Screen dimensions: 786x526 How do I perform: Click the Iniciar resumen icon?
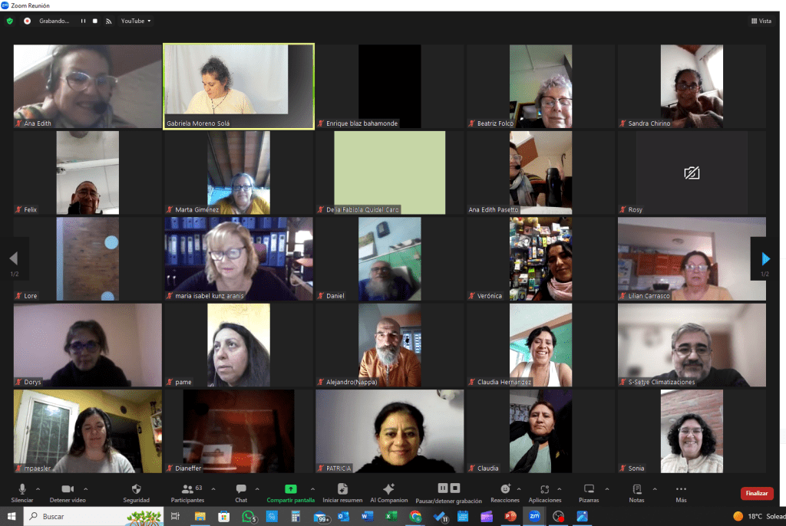point(342,488)
